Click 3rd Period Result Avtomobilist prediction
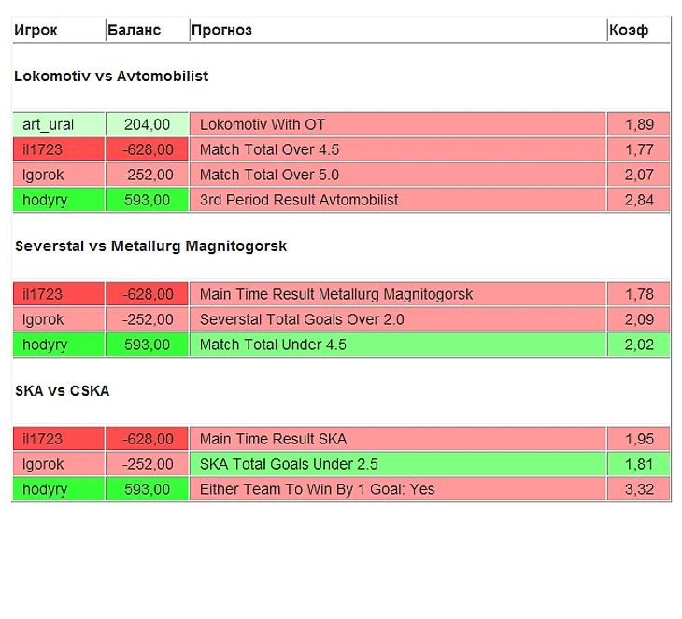The width and height of the screenshot is (682, 619). (x=299, y=200)
